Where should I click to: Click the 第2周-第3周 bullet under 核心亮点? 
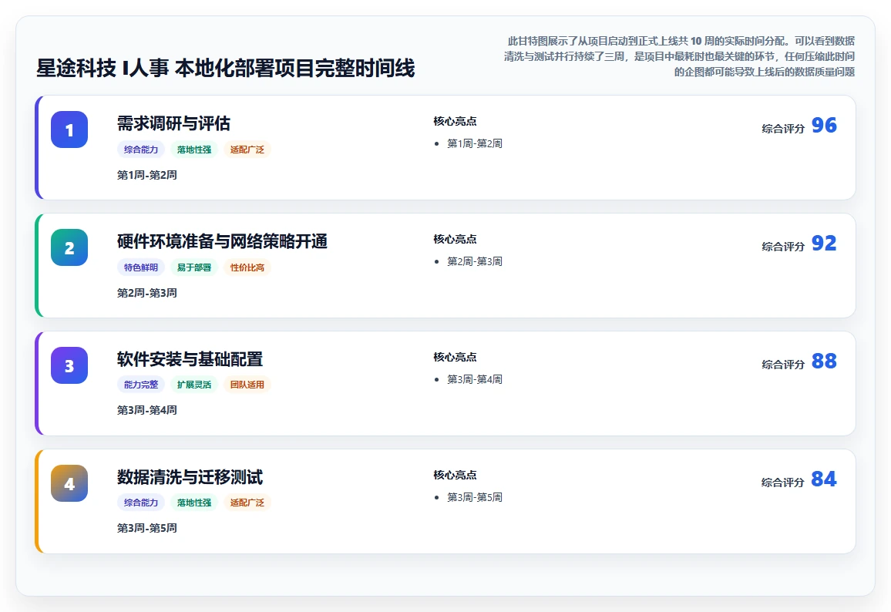click(x=475, y=261)
